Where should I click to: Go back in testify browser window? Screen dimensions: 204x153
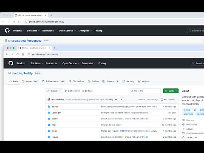pos(7,54)
